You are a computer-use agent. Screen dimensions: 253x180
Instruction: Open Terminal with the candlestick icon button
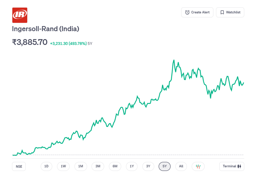coord(232,166)
